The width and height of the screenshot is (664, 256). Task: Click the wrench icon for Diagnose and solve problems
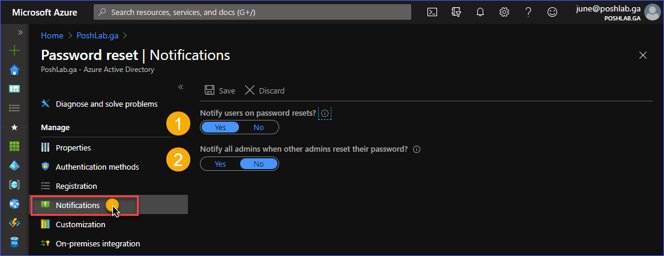pos(45,104)
